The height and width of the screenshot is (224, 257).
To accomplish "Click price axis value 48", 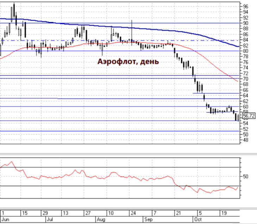I will 245,140.
